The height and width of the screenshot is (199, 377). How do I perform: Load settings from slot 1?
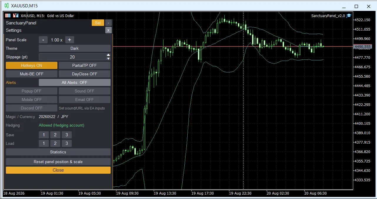(x=44, y=143)
